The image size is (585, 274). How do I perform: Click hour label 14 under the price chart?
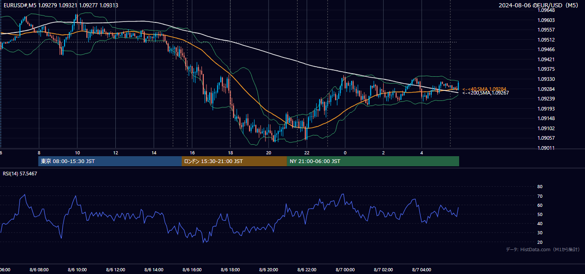coord(154,153)
